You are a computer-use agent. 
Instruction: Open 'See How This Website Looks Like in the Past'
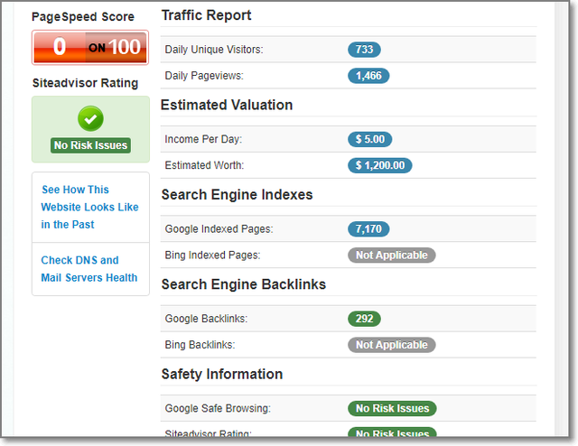pos(89,207)
